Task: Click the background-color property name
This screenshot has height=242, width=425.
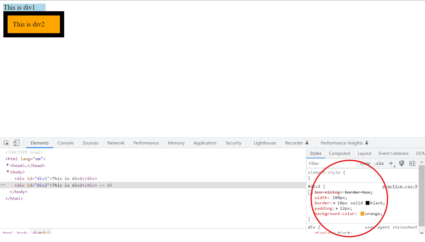Action: pyautogui.click(x=334, y=214)
